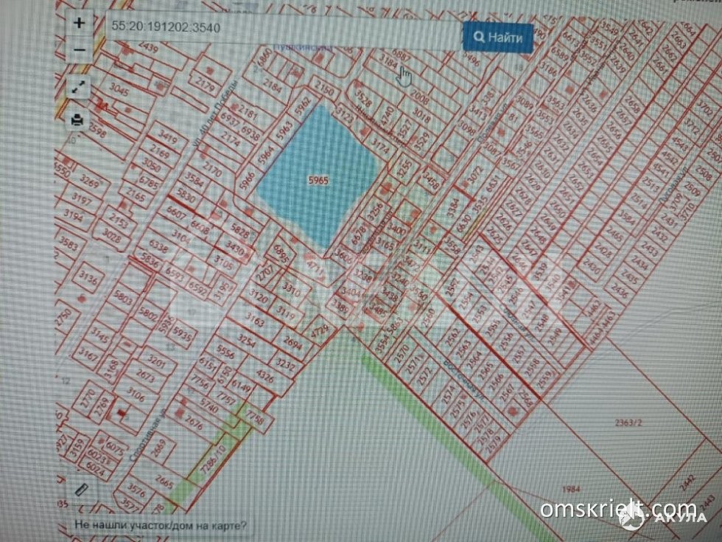
Task: Zoom in with the plus button
Action: [80, 23]
